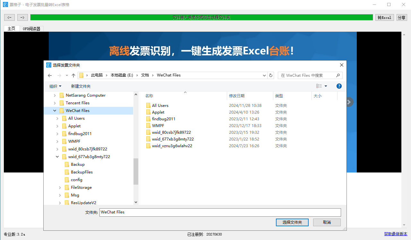The image size is (411, 240).
Task: Select ResUpdateV2 folder in tree
Action: click(x=83, y=203)
